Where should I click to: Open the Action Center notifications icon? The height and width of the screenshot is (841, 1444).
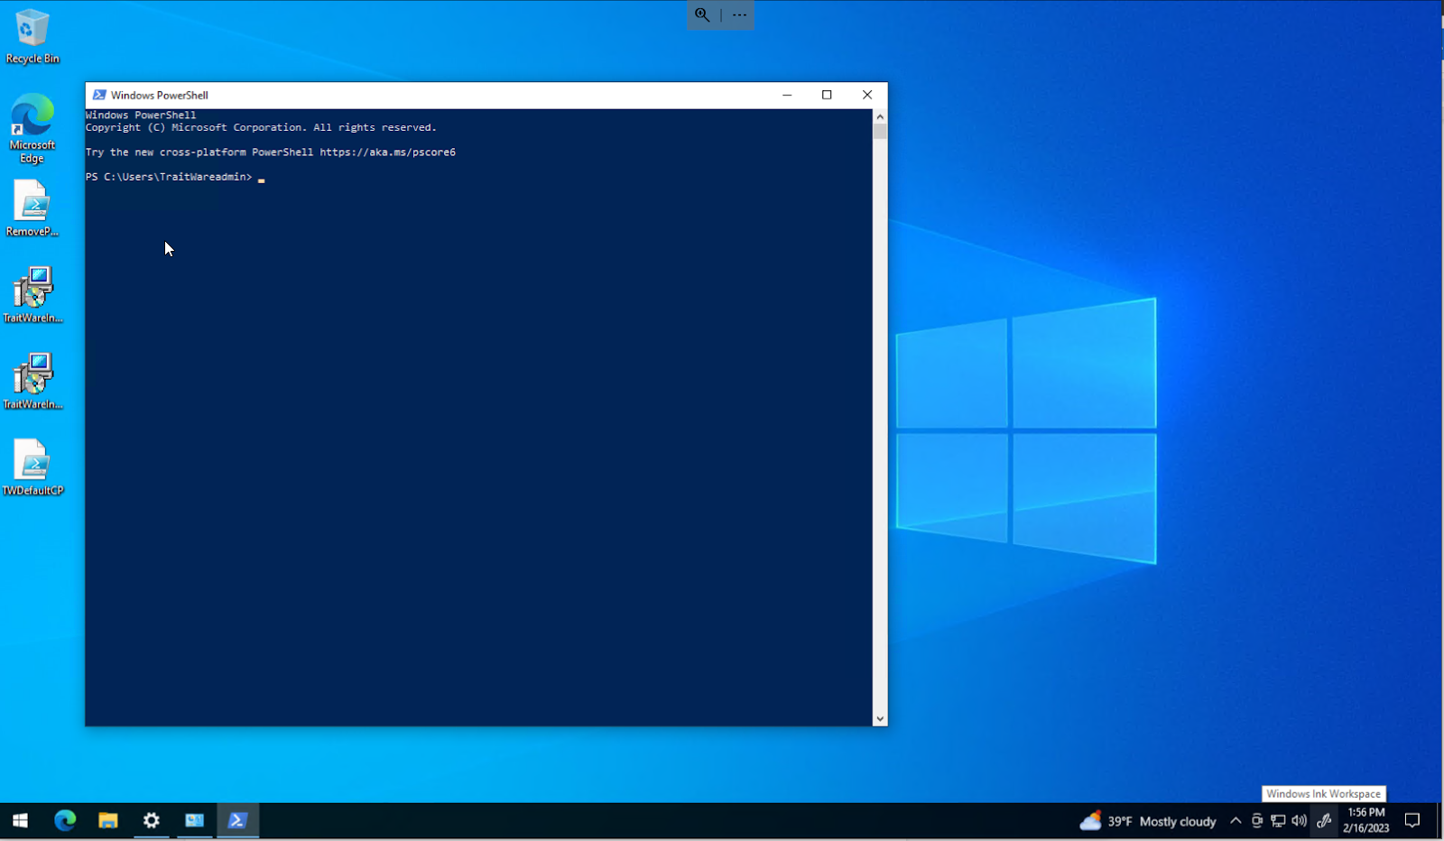[1412, 820]
